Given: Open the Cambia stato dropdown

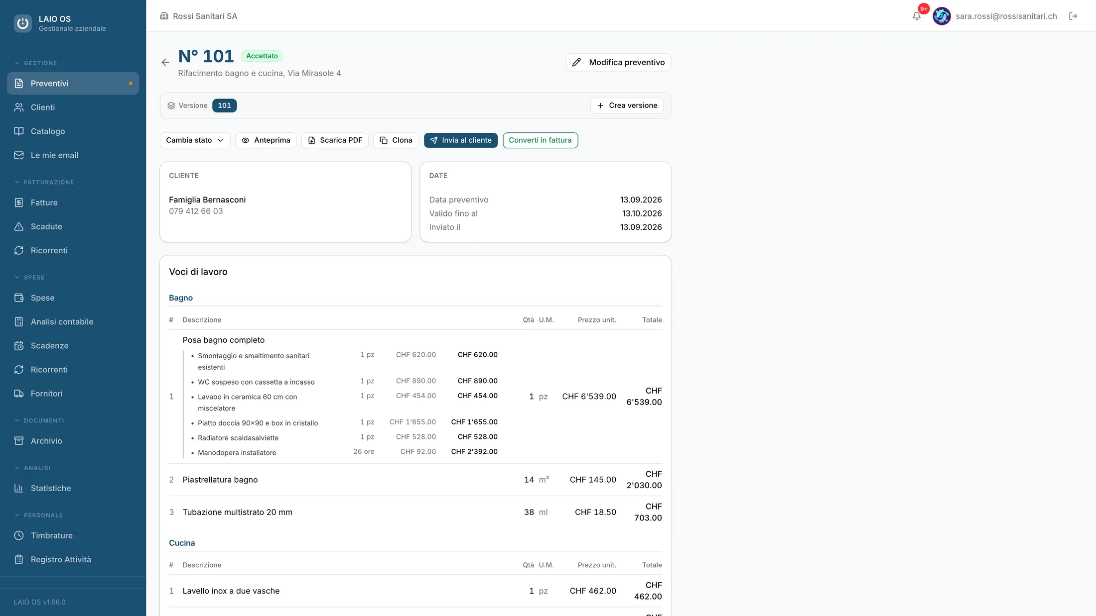Looking at the screenshot, I should [195, 140].
